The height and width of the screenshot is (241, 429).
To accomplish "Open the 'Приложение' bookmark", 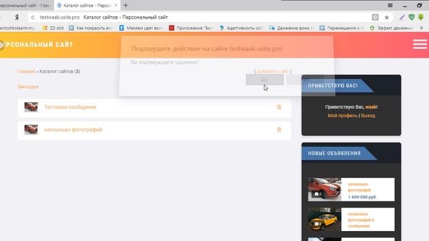I will [x=191, y=28].
